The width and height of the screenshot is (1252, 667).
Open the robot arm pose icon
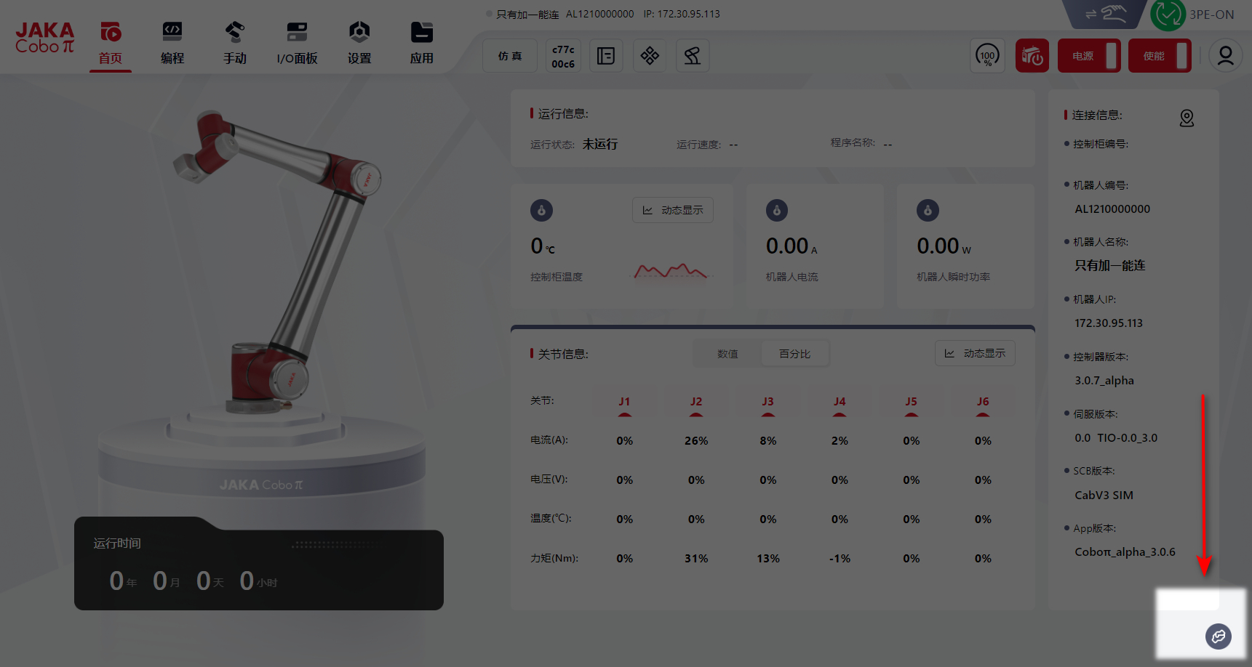point(692,56)
